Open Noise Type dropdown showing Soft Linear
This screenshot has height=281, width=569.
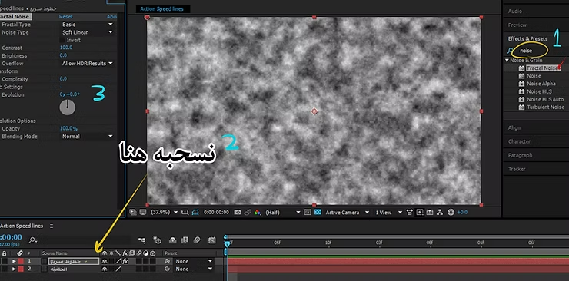click(88, 32)
